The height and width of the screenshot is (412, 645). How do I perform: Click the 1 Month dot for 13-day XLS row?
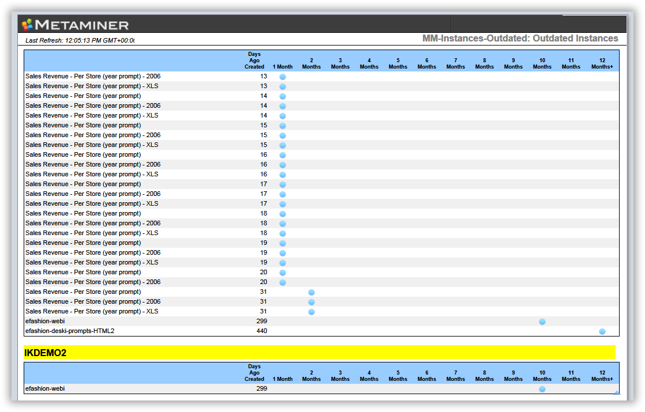pos(283,86)
